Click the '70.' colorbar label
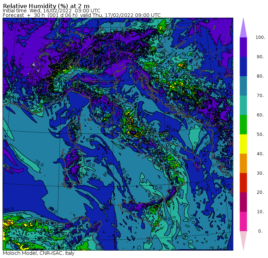This screenshot has width=268, height=258. (260, 95)
